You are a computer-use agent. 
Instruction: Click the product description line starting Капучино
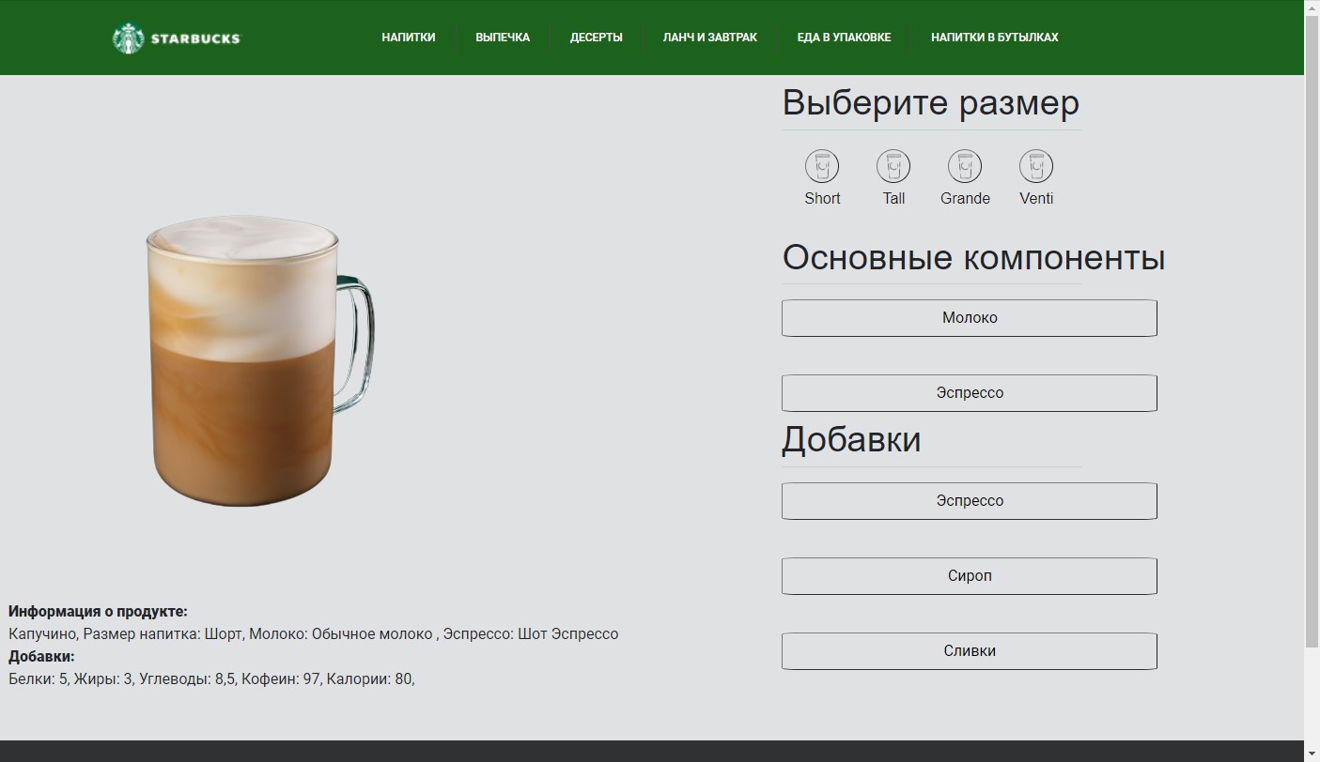pos(314,633)
